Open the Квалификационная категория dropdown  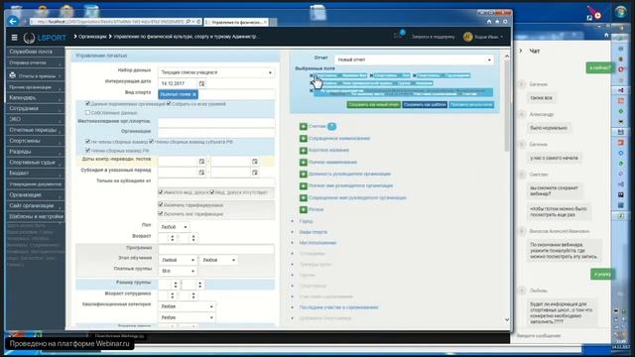coord(187,306)
